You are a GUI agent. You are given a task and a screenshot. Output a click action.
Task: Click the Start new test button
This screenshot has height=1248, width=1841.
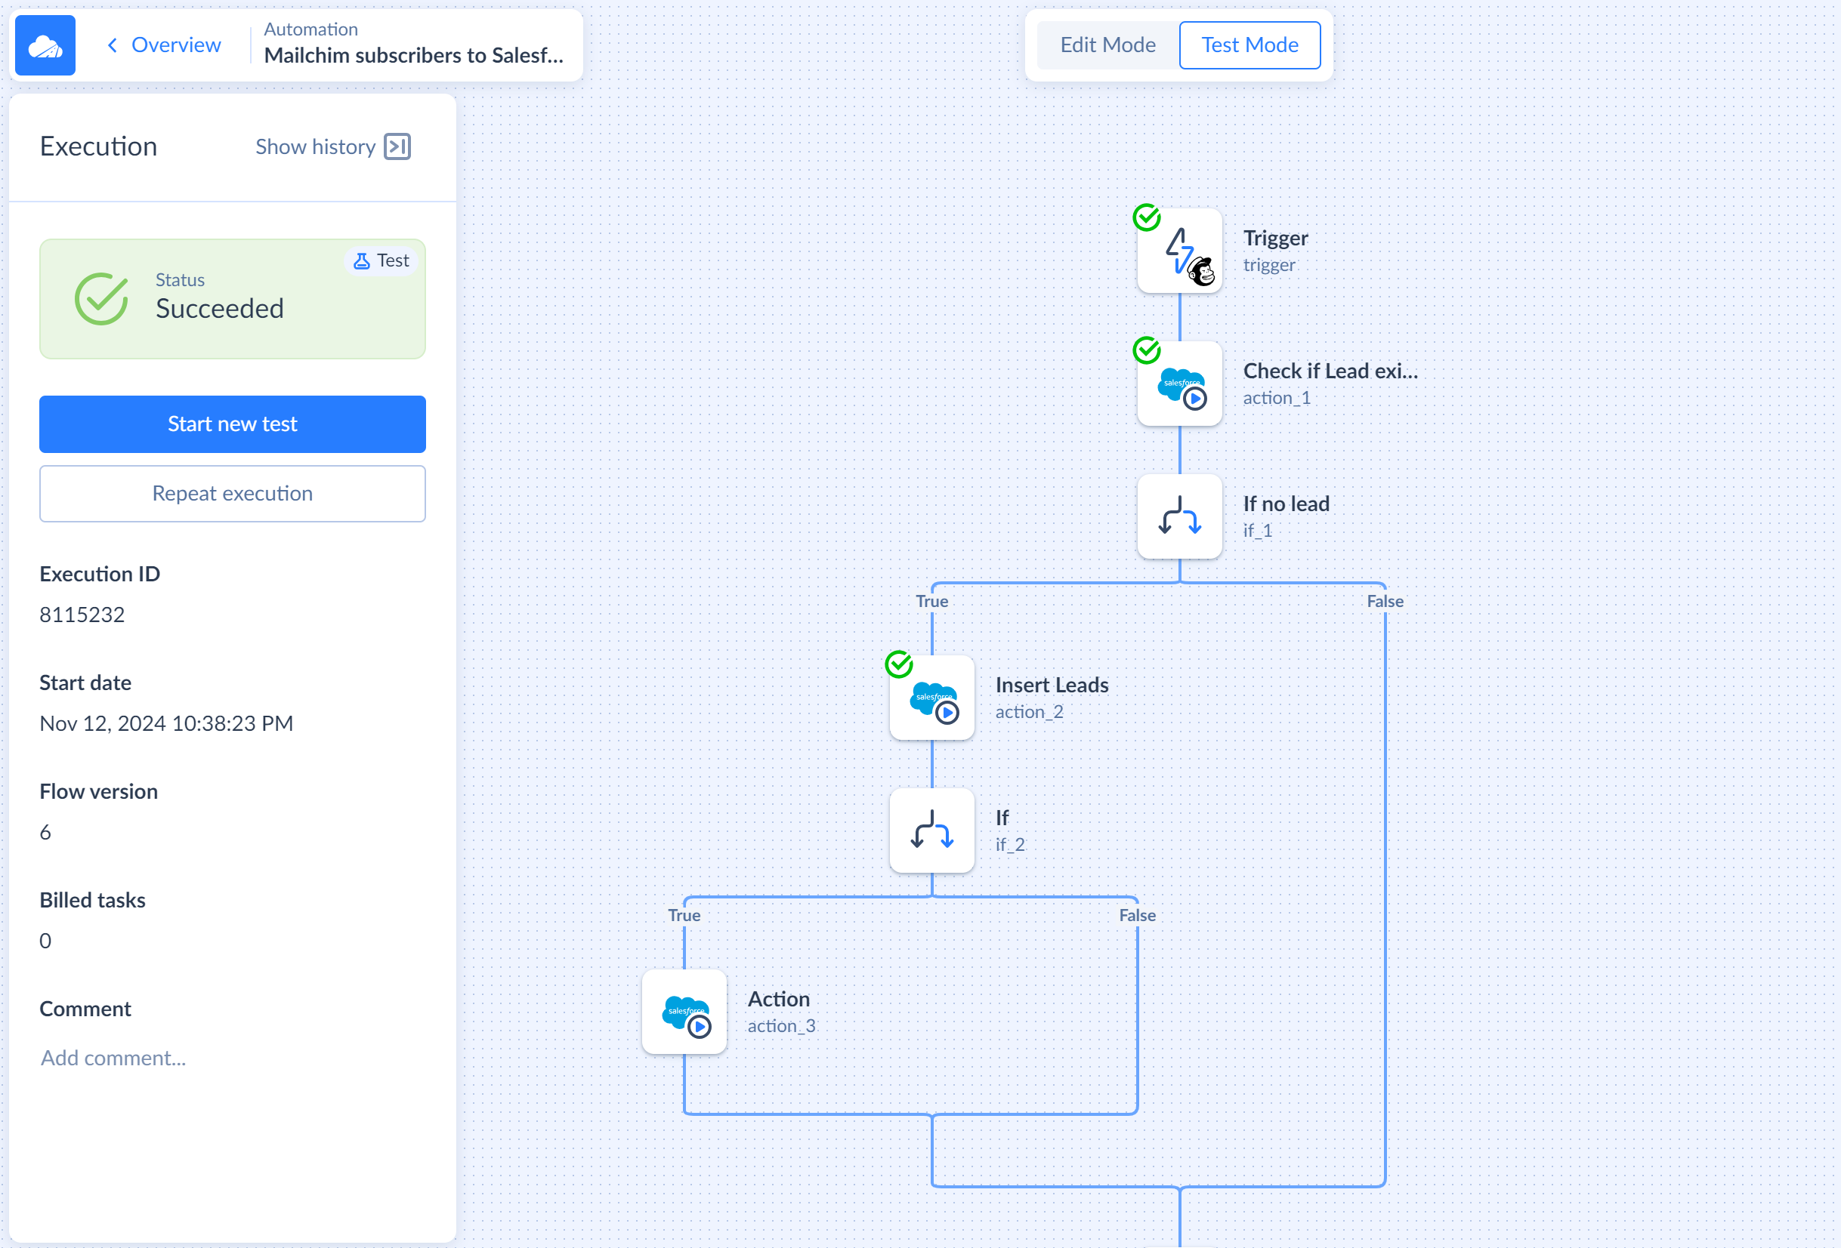pos(232,424)
